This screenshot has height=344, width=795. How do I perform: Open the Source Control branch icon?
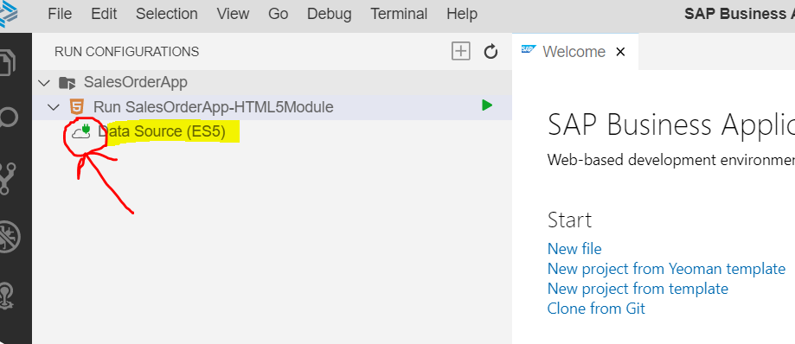pos(8,178)
